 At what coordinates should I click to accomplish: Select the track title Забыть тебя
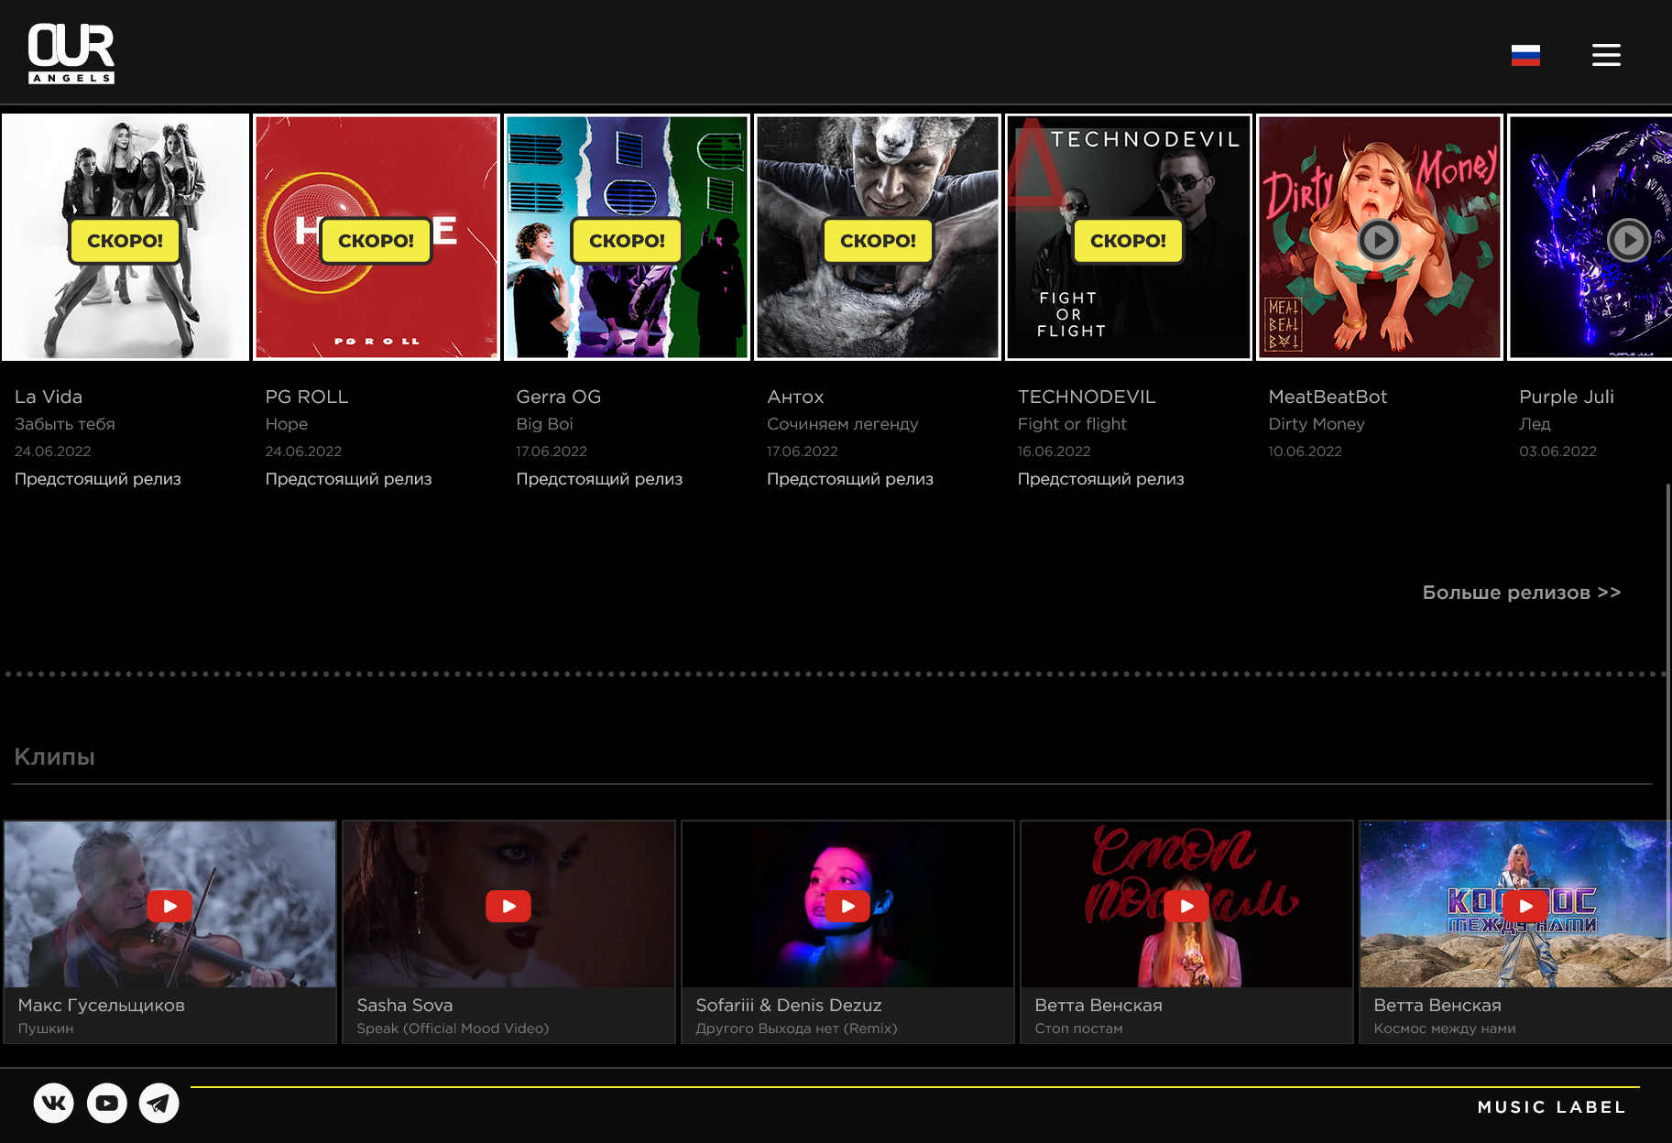[65, 424]
